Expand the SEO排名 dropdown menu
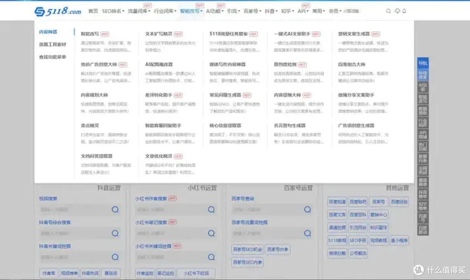 [113, 11]
